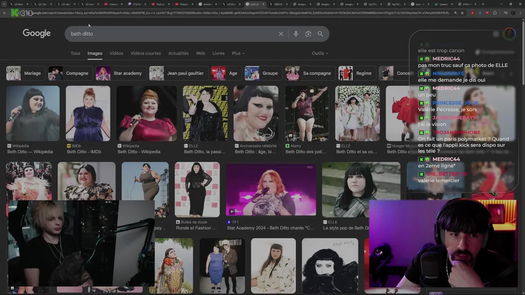Viewport: 525px width, 295px height.
Task: Select the 'Tous' search tab
Action: pos(75,53)
